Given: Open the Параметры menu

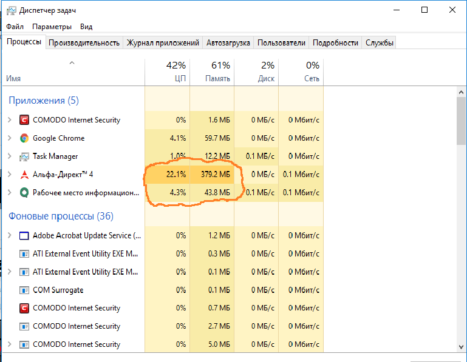Looking at the screenshot, I should [52, 27].
